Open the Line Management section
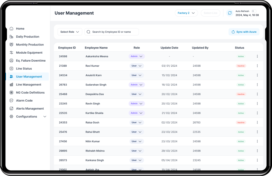Screen dimensions: 272x176 click(x=12, y=85)
